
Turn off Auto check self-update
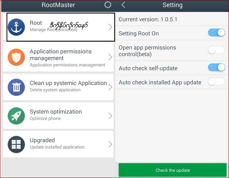tap(216, 67)
